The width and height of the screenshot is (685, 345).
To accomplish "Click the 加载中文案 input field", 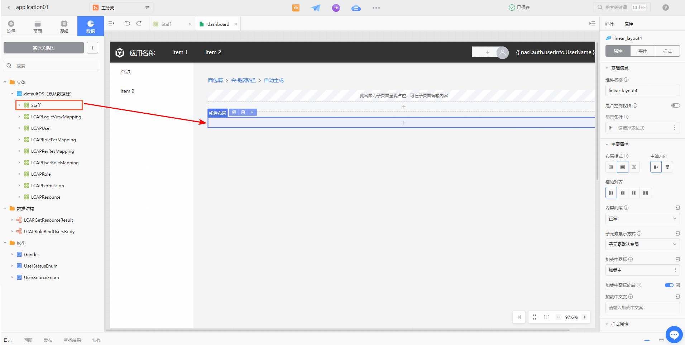I will (x=642, y=307).
